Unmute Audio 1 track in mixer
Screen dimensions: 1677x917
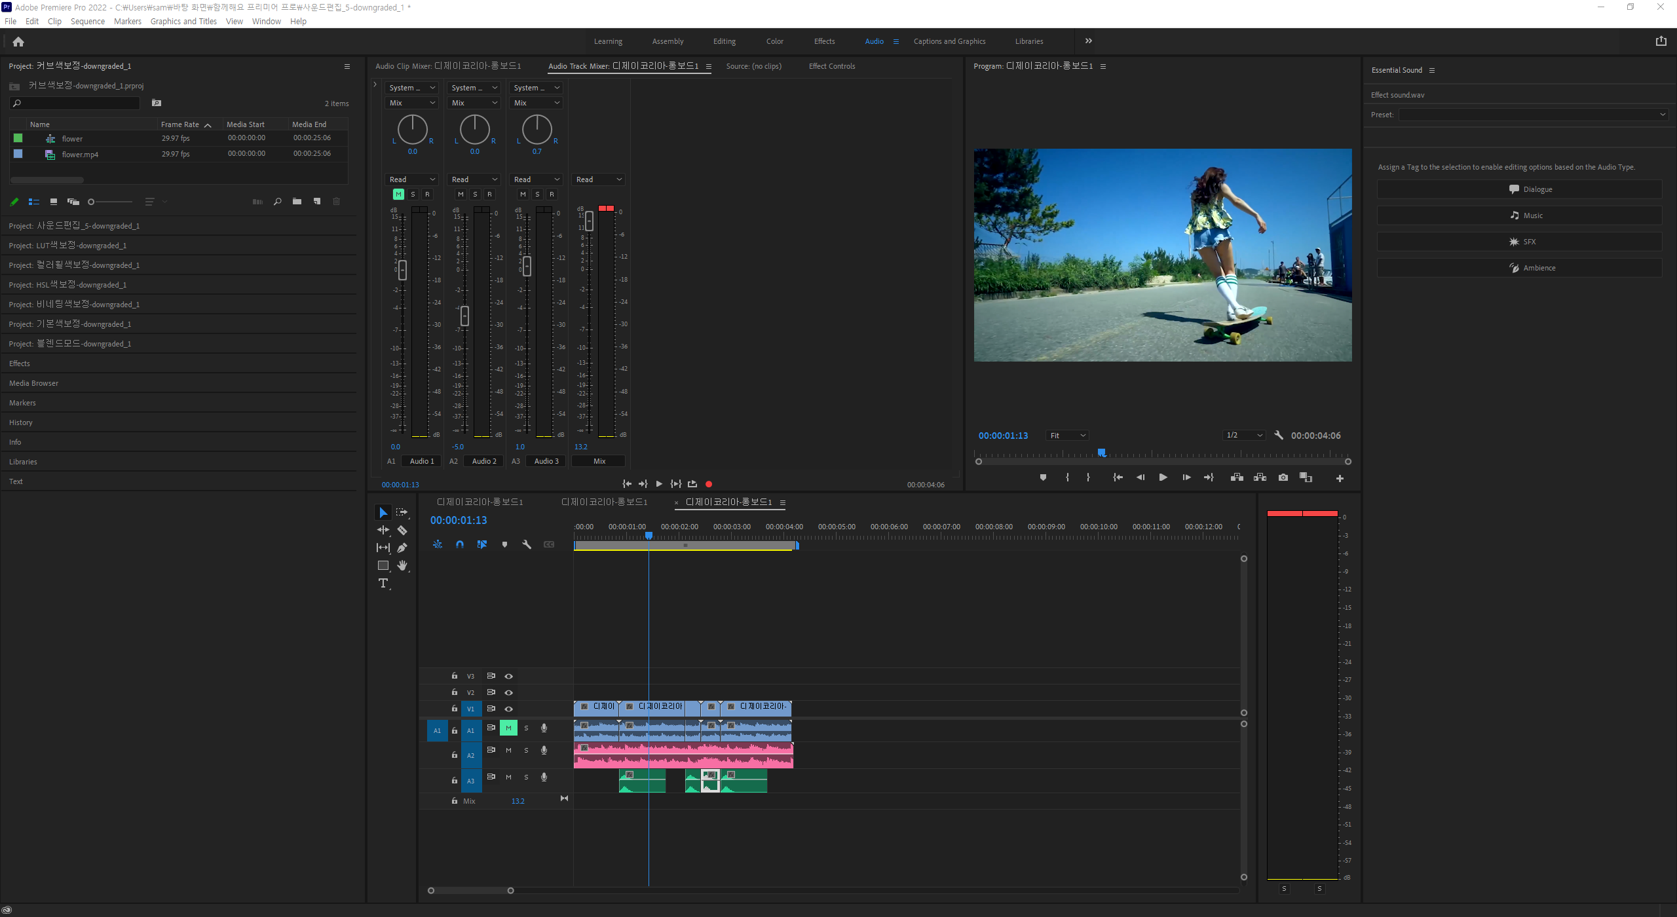pos(398,194)
